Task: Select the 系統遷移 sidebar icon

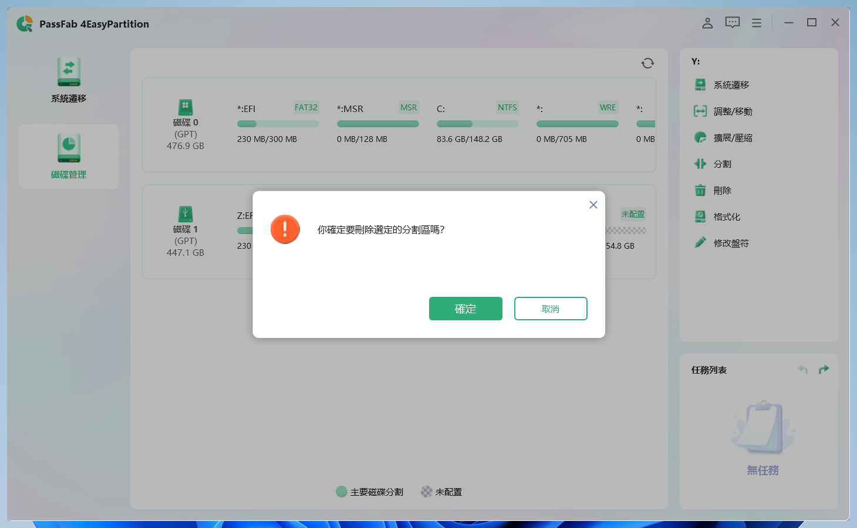Action: click(69, 79)
